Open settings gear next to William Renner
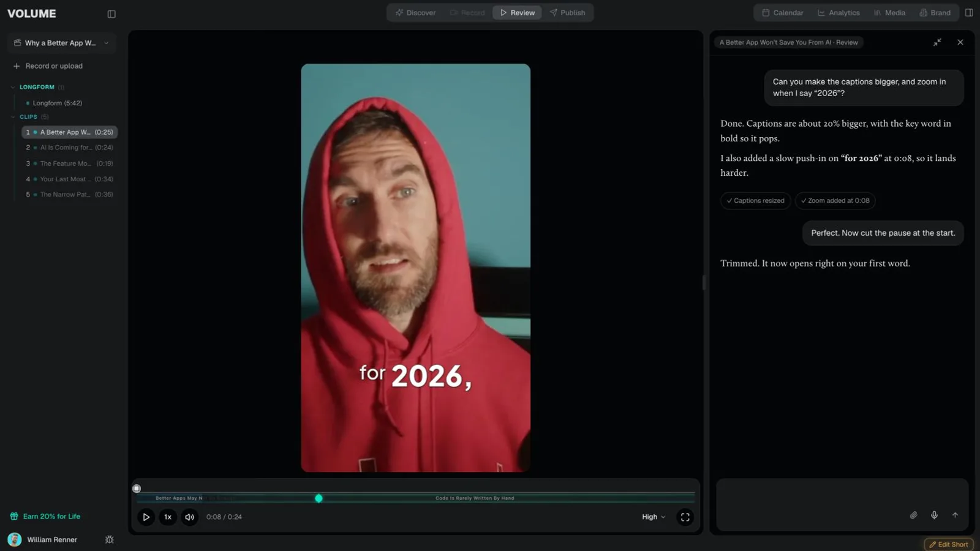This screenshot has width=980, height=551. [110, 539]
